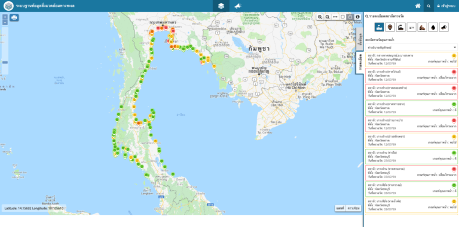The height and width of the screenshot is (227, 459).
Task: Activate the map info identify tool
Action: [x=357, y=17]
